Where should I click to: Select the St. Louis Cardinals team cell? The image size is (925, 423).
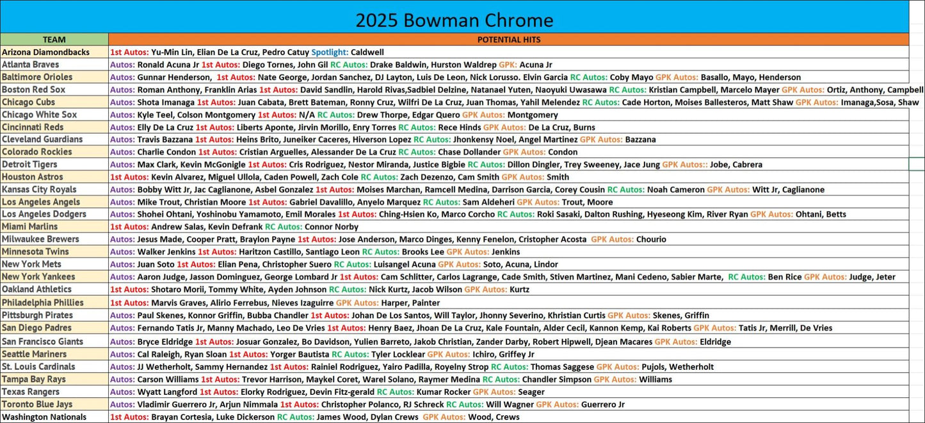click(x=54, y=367)
